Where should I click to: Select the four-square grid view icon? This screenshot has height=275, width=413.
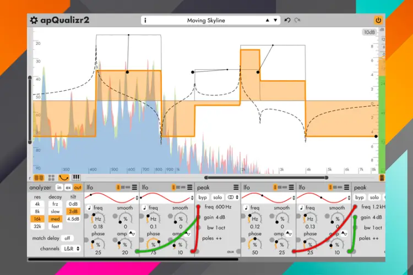pos(51,178)
